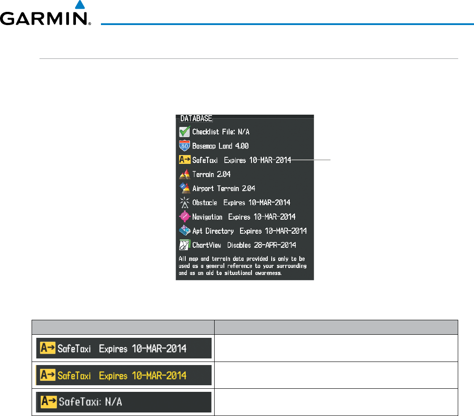
Task: Click the green checkmark Checklist File icon
Action: [184, 132]
